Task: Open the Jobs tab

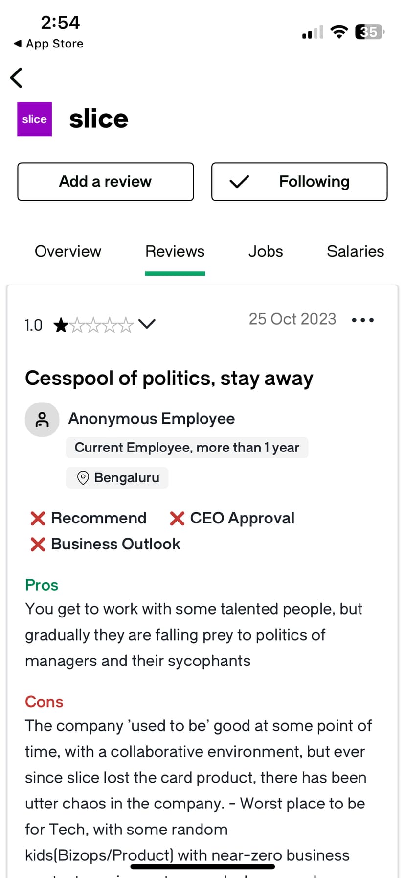Action: point(266,251)
